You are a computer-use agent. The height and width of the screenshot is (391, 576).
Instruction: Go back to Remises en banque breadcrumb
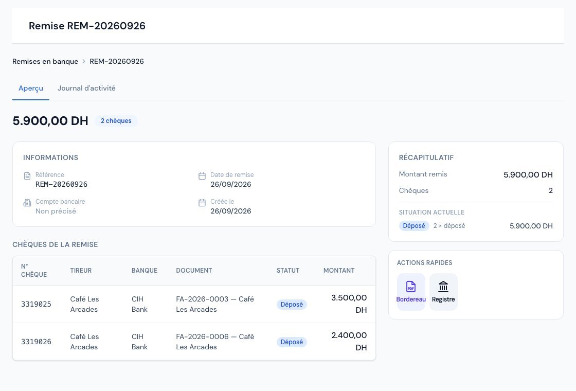click(45, 61)
